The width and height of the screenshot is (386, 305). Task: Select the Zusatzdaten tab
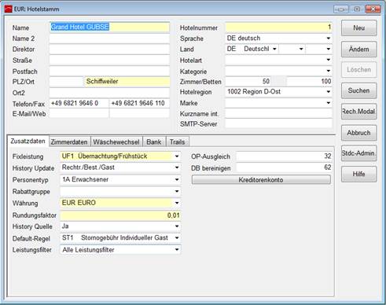point(28,141)
